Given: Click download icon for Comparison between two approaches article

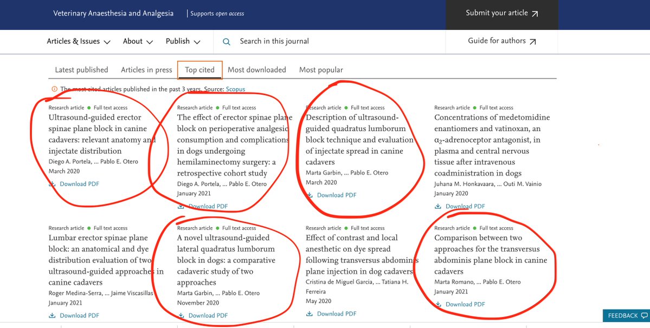Looking at the screenshot, I should 438,304.
